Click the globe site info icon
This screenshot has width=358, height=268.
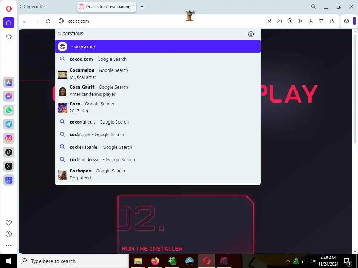[61, 21]
